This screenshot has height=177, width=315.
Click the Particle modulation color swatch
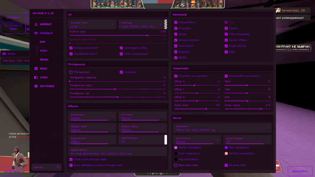[x=226, y=153]
